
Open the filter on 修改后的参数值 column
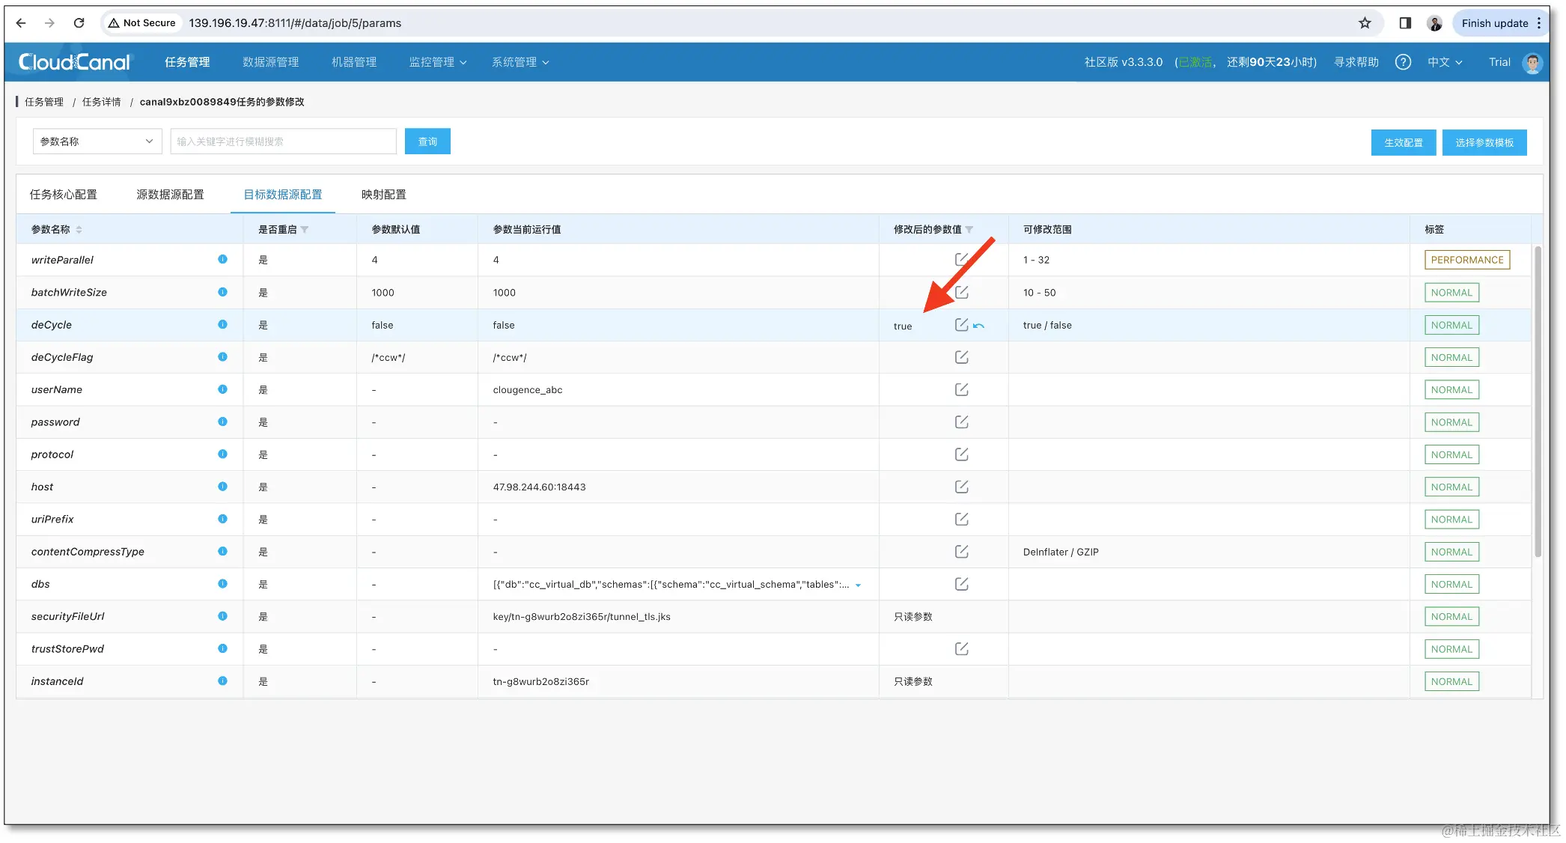click(969, 230)
